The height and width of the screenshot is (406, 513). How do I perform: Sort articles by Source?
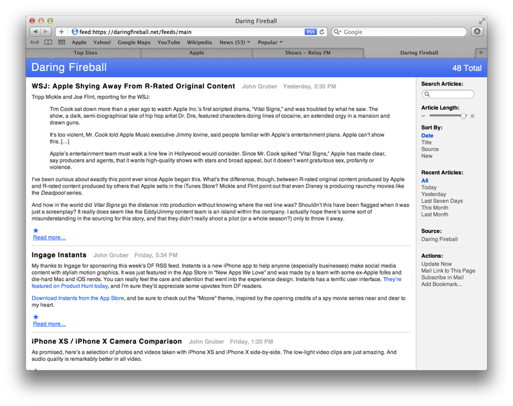(x=430, y=149)
